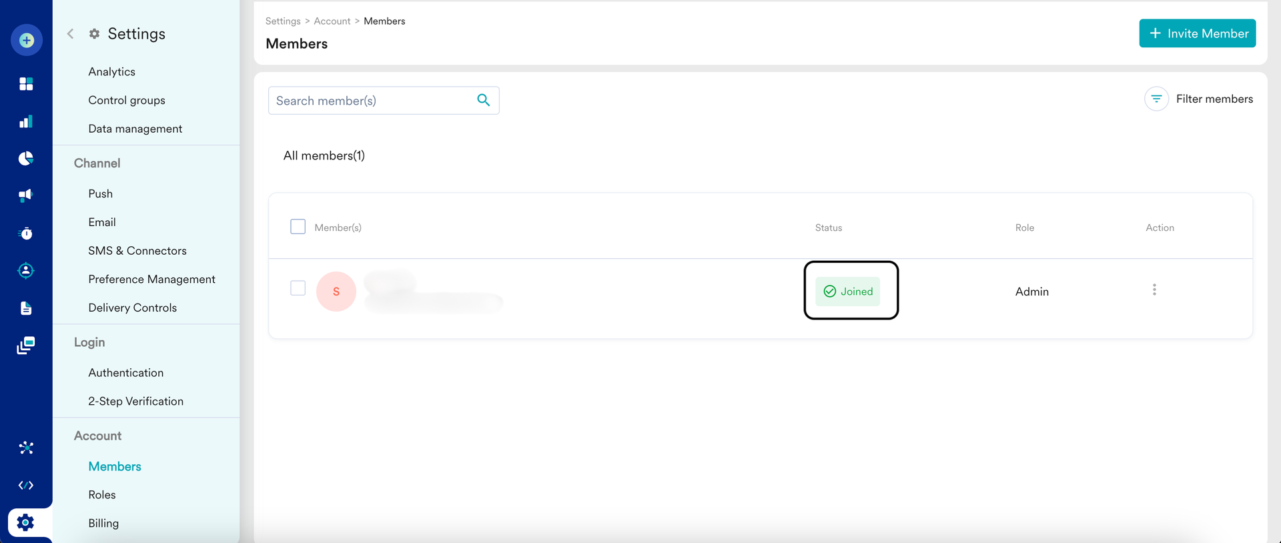This screenshot has height=543, width=1281.
Task: Click the plus create icon in left rail
Action: [x=27, y=41]
